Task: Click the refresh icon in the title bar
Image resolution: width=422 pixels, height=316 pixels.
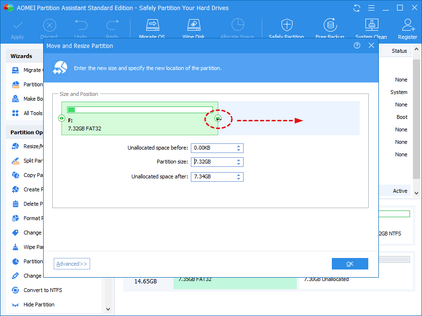Action: (356, 8)
